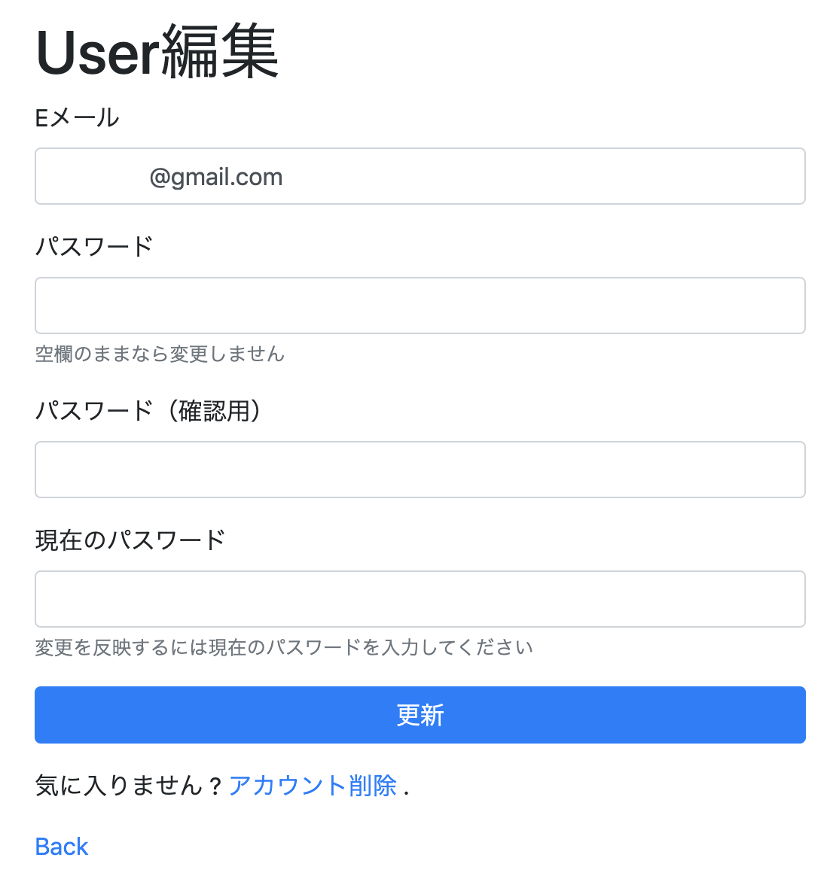Click the blue update button
Screen dimensions: 830x879
click(x=420, y=715)
